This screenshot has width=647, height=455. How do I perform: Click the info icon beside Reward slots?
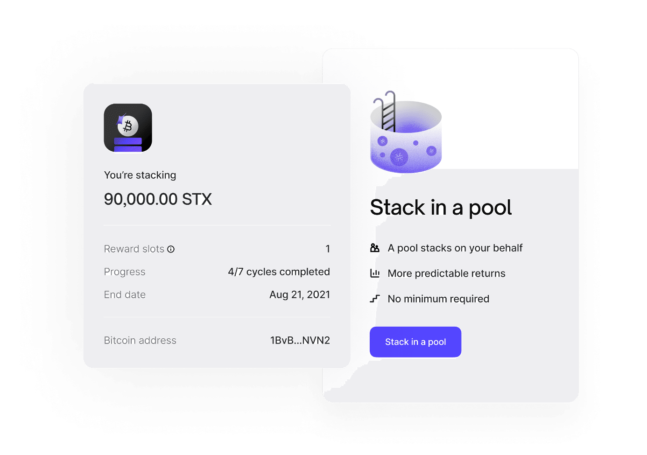pos(171,249)
